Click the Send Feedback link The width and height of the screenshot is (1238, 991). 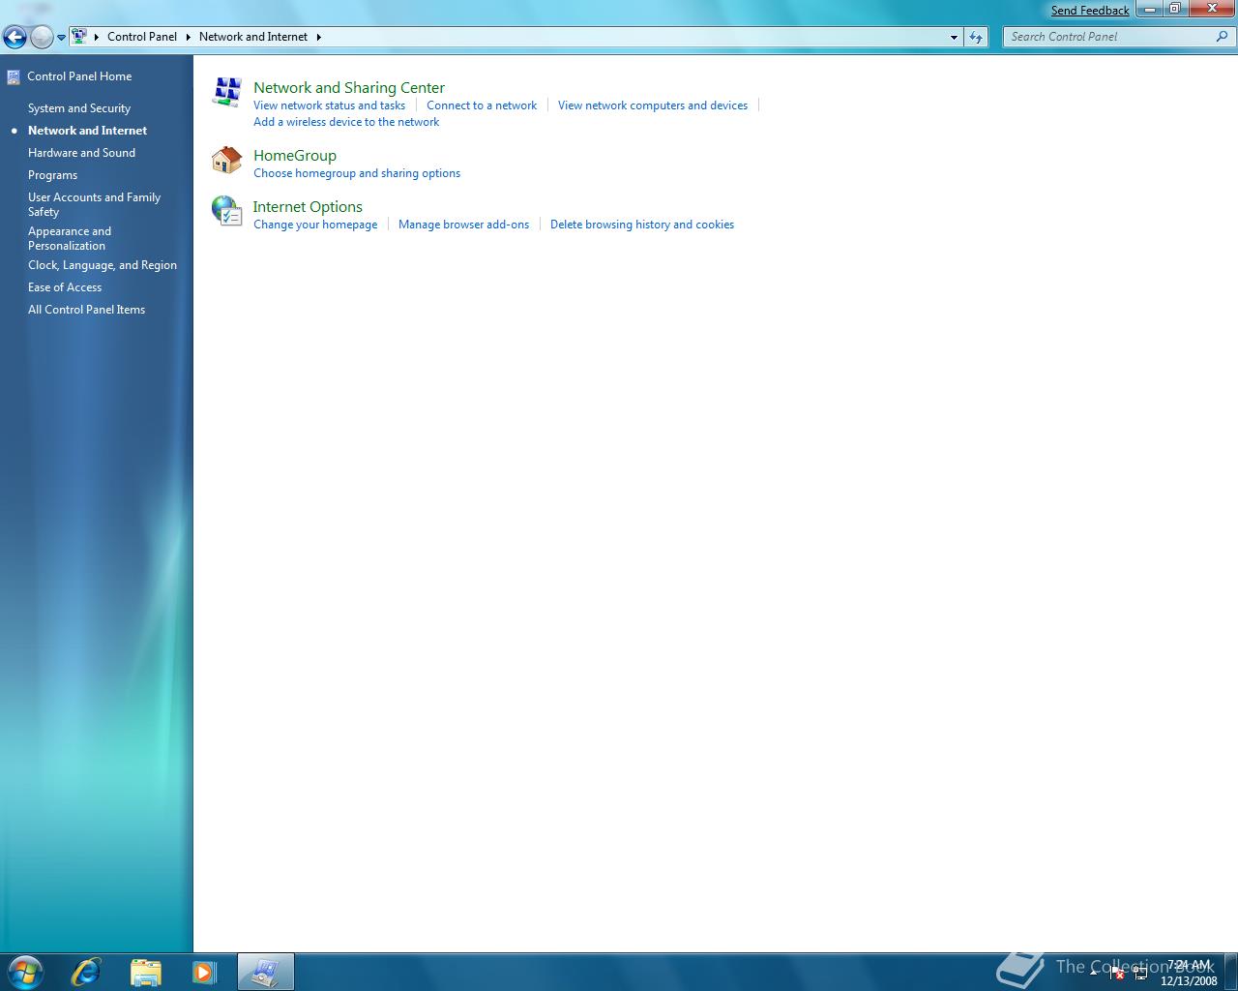[1090, 11]
